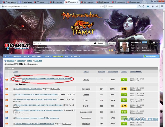The height and width of the screenshot is (127, 165).
Task: Switch to the Комикс про... browser tab
Action: click(x=134, y=2)
